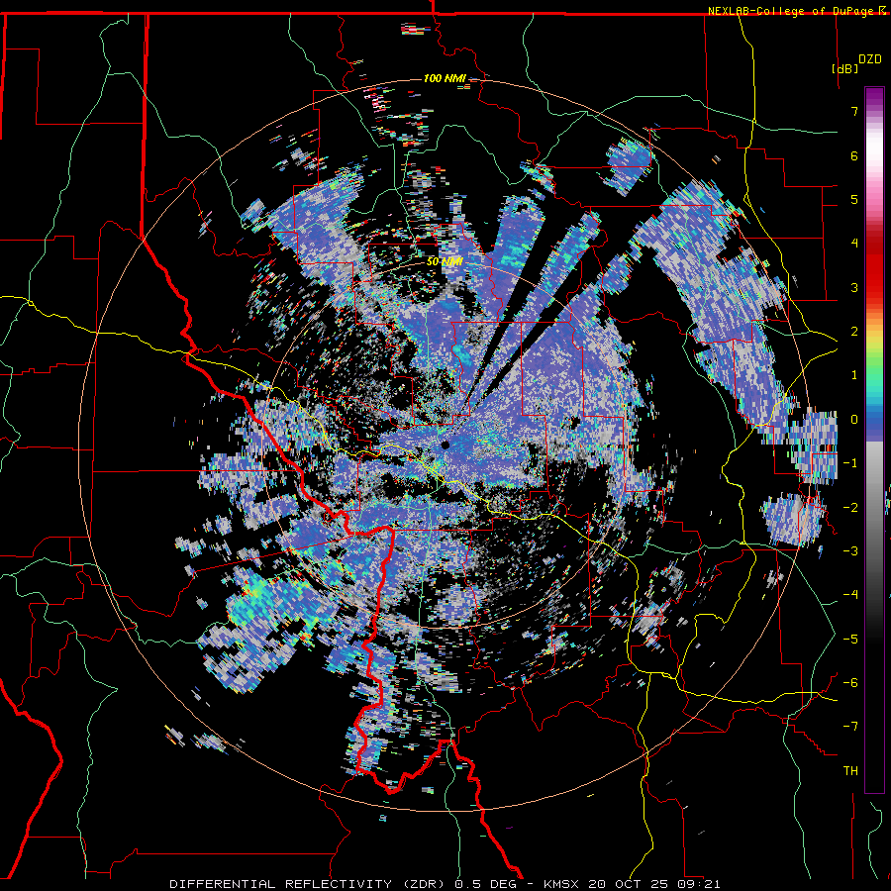Click the 1 value on color scale
This screenshot has height=891, width=891.
click(x=854, y=375)
